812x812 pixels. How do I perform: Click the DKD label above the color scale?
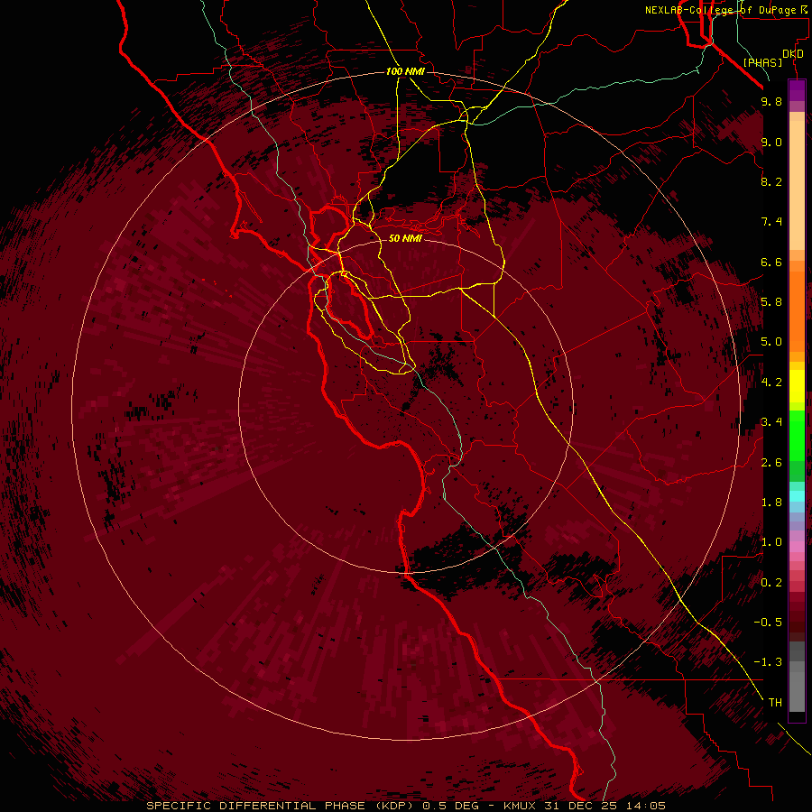pyautogui.click(x=792, y=54)
